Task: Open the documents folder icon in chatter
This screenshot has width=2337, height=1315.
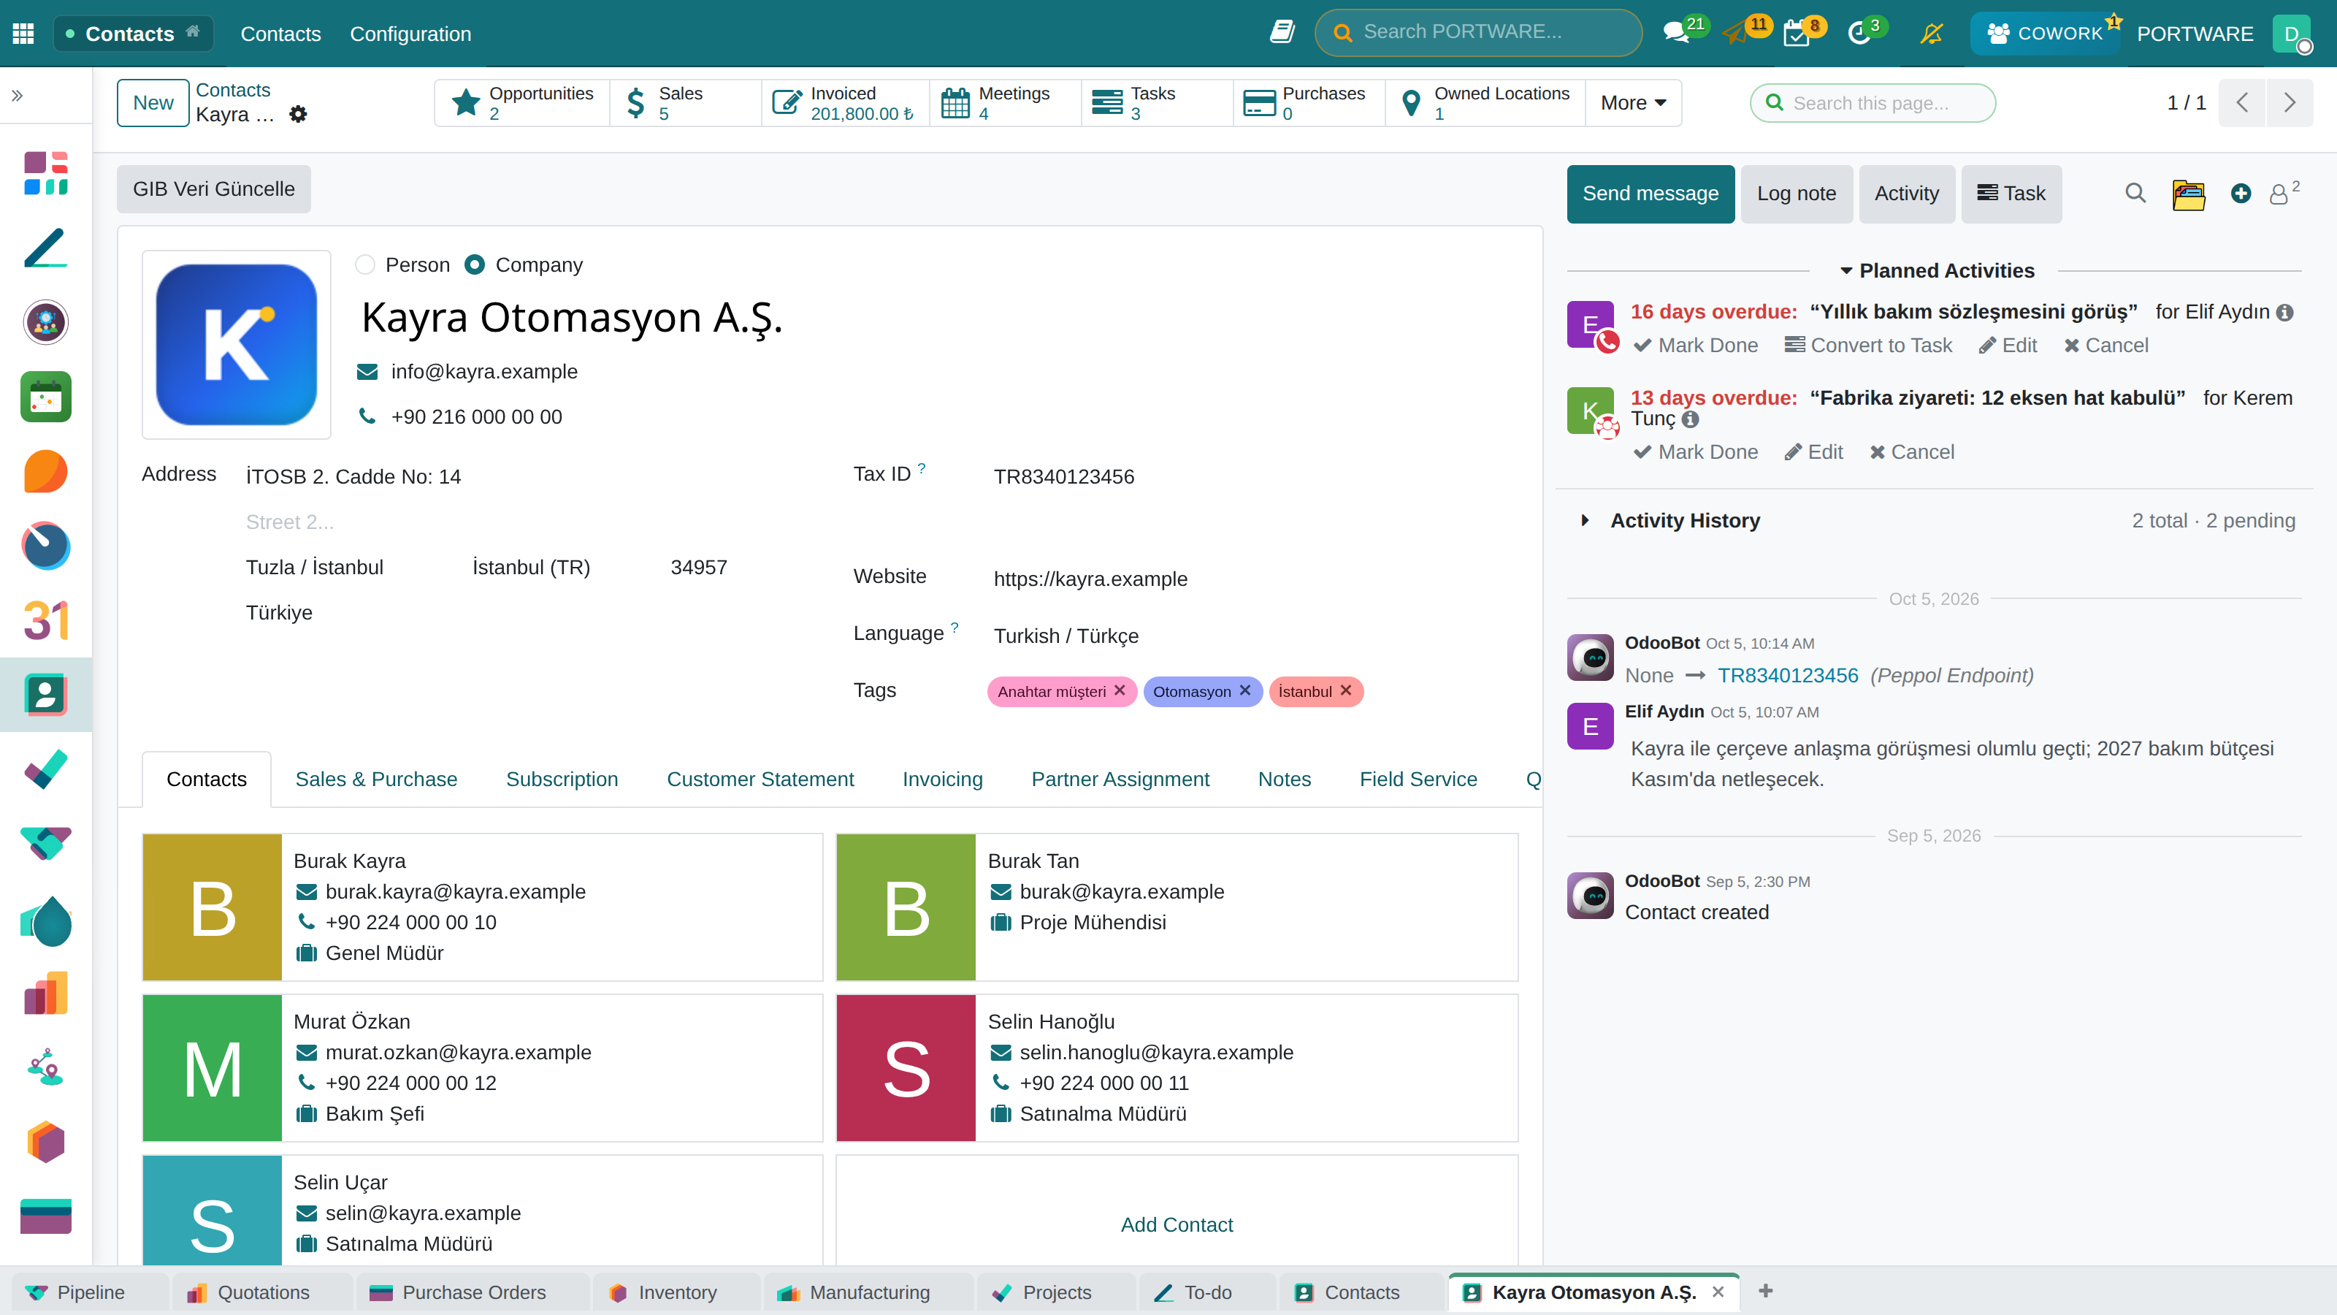Action: [x=2188, y=194]
